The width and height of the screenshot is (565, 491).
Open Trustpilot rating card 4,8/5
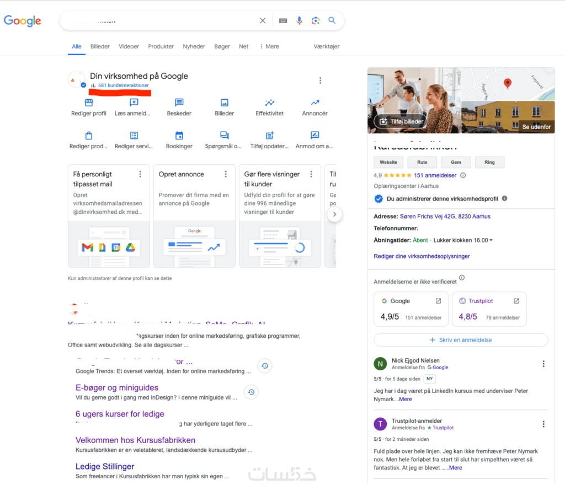pyautogui.click(x=489, y=309)
